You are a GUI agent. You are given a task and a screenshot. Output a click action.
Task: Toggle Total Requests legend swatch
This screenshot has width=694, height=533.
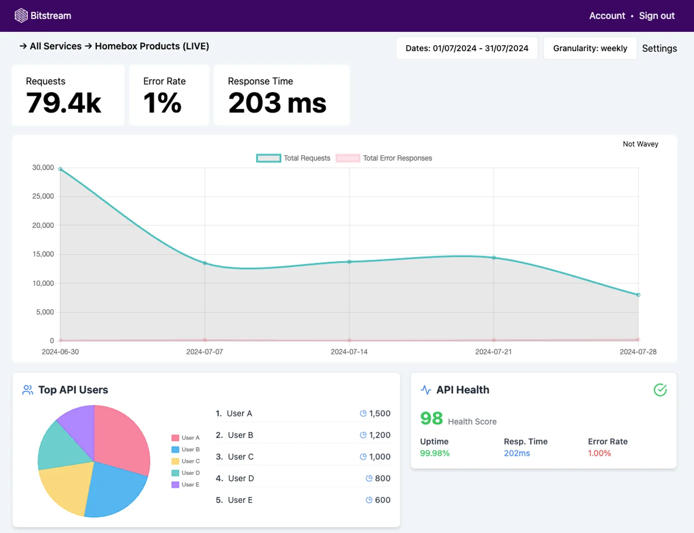(x=268, y=158)
